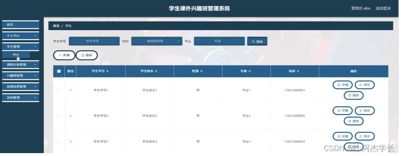
Task: Click the 删除 batch delete button above the table
Action: [x=87, y=55]
